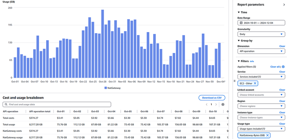The height and width of the screenshot is (139, 289).
Task: Go to next page of breakdown table
Action: [x=216, y=104]
